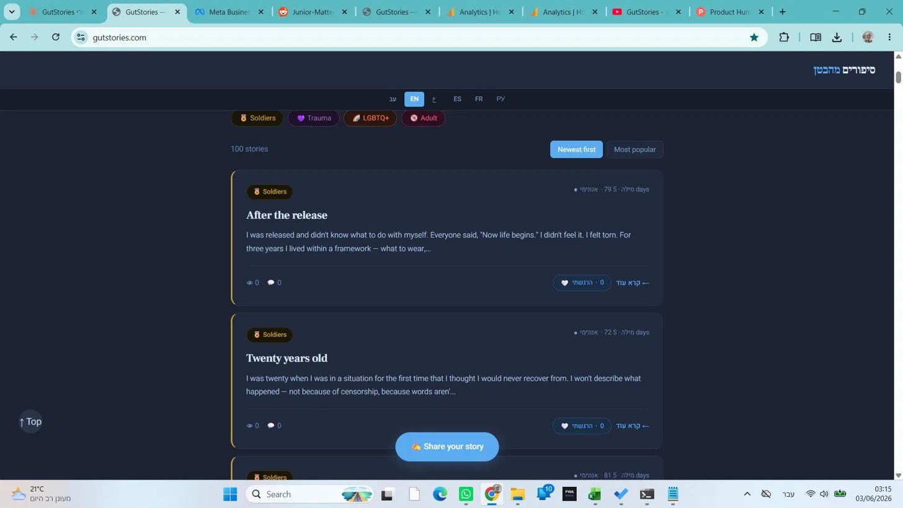Sort stories by Most popular
The image size is (903, 508).
pos(634,149)
